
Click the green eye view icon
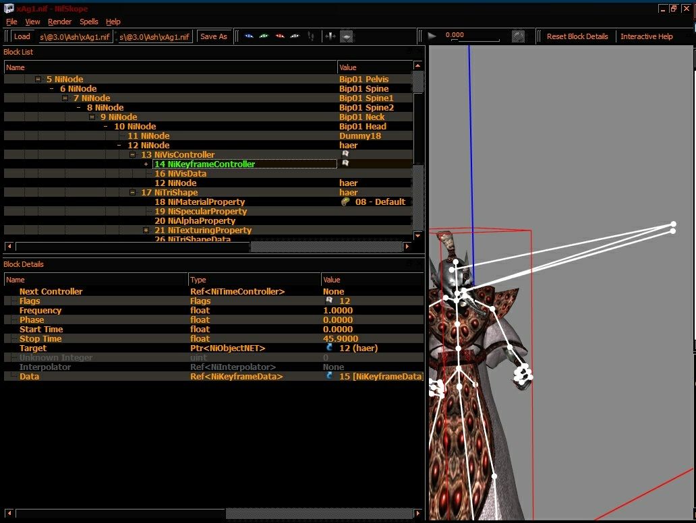coord(264,36)
